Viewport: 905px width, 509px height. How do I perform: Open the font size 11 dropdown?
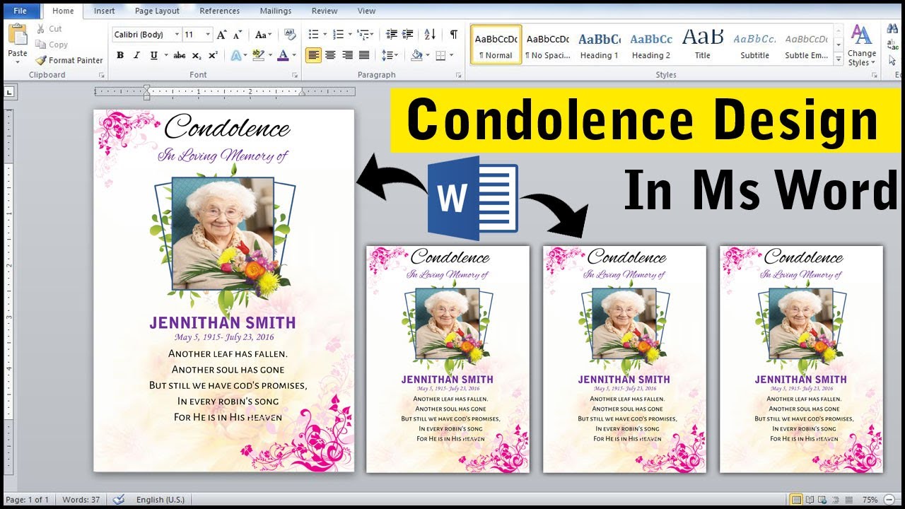208,35
